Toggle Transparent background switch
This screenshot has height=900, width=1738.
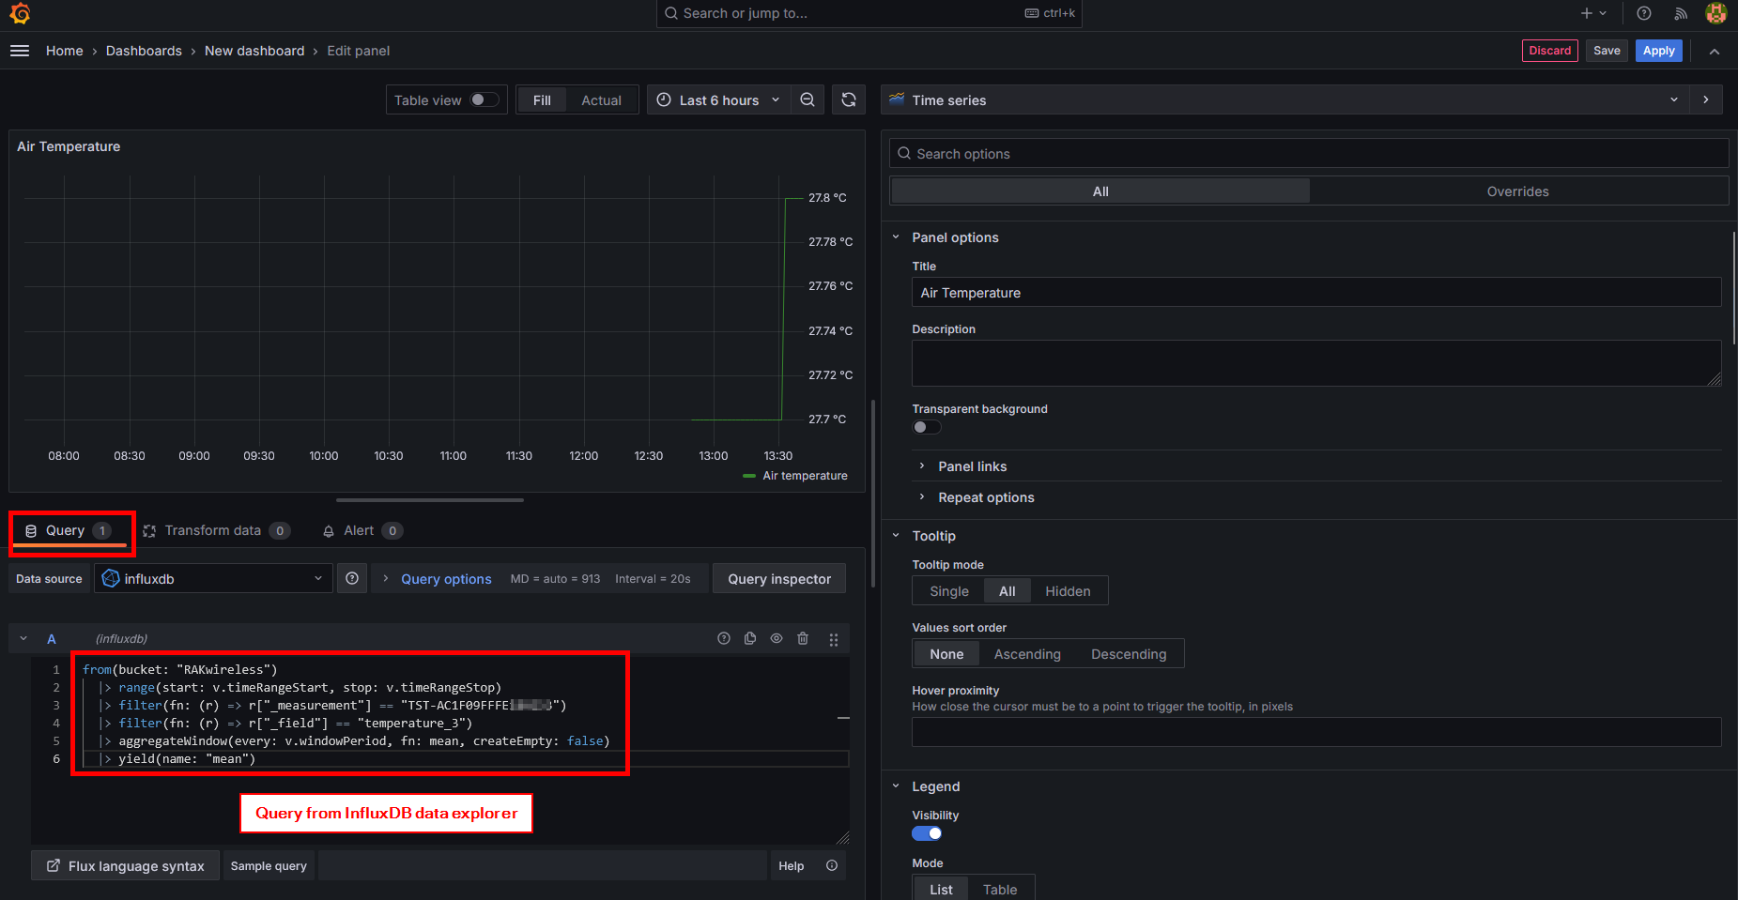pos(927,427)
